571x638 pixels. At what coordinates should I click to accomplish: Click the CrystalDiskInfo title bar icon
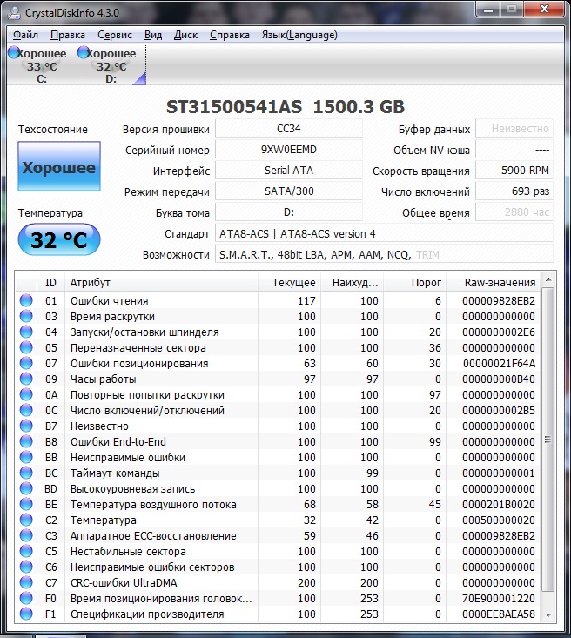(14, 12)
